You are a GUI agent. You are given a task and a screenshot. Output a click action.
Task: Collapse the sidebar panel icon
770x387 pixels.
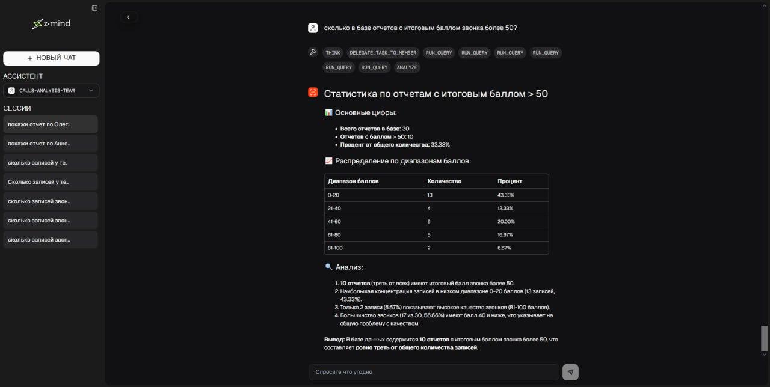pyautogui.click(x=94, y=8)
